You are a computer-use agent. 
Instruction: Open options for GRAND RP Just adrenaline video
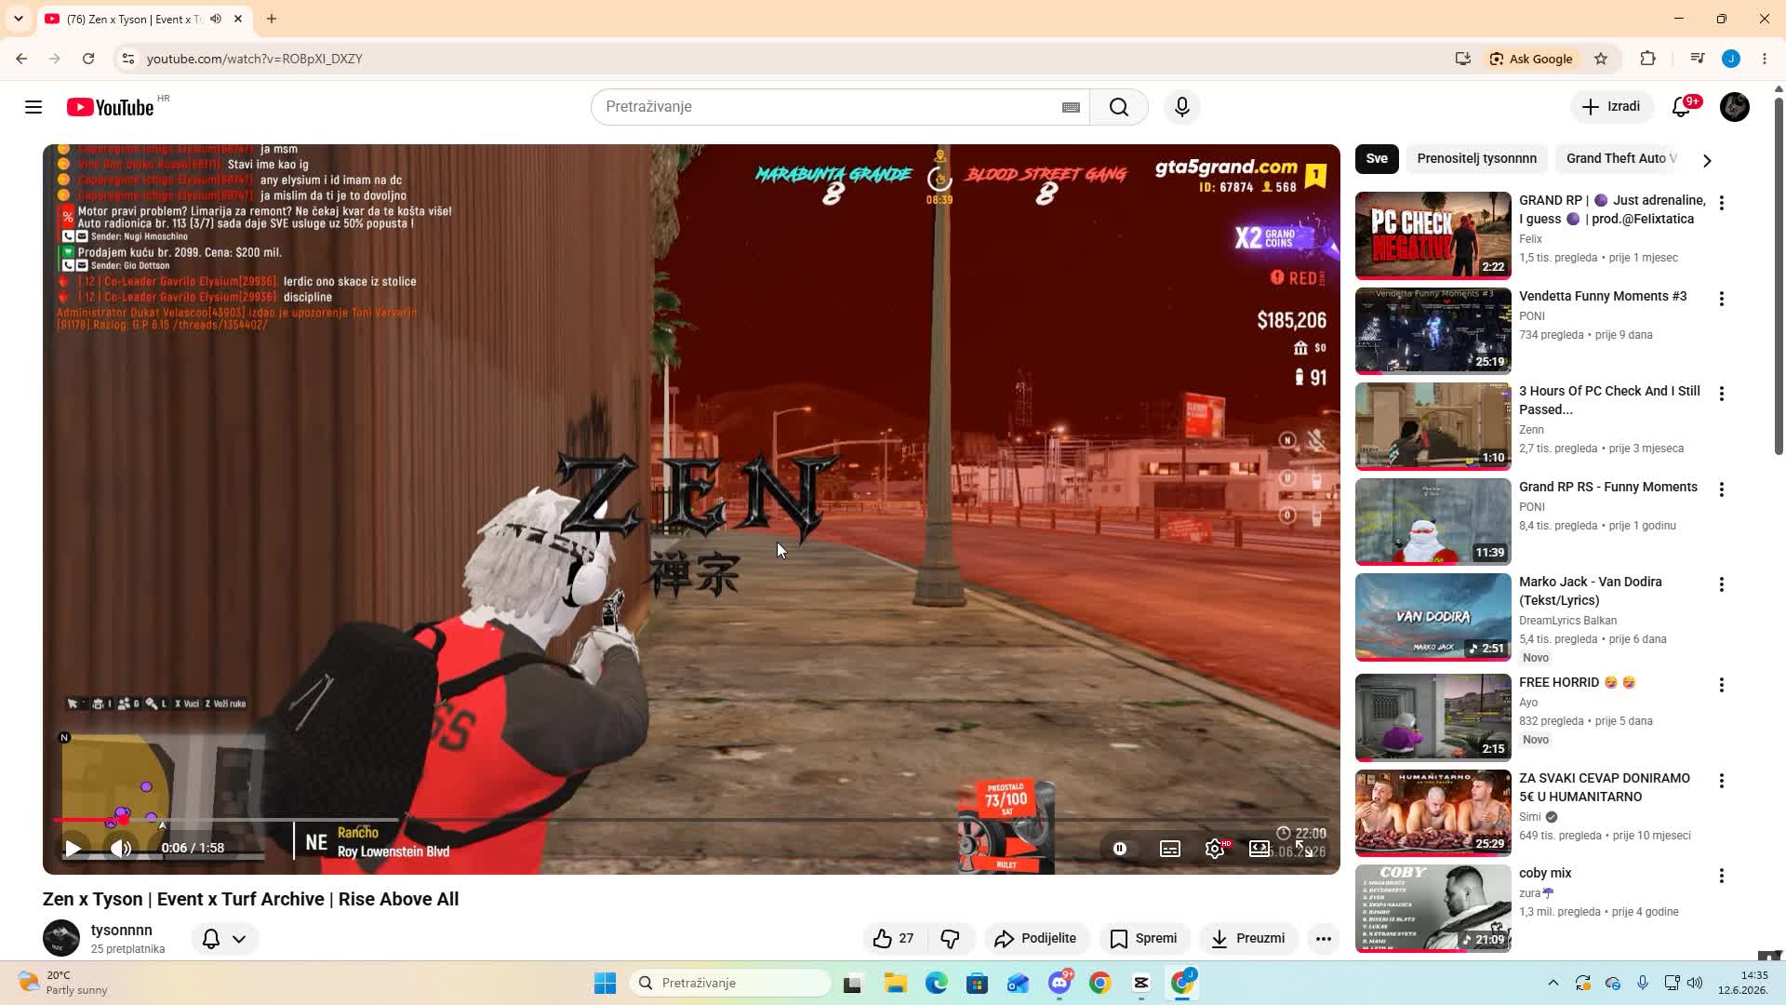pos(1722,203)
